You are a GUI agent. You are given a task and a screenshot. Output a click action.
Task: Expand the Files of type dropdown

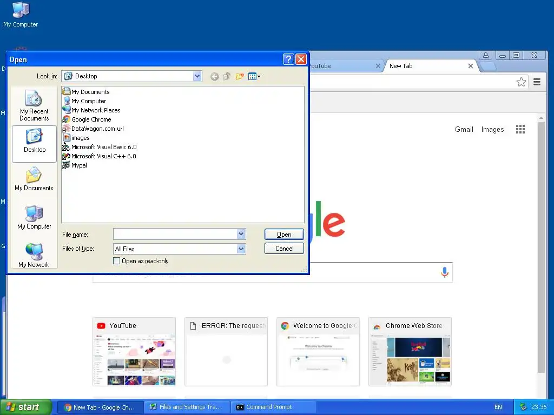pyautogui.click(x=241, y=249)
